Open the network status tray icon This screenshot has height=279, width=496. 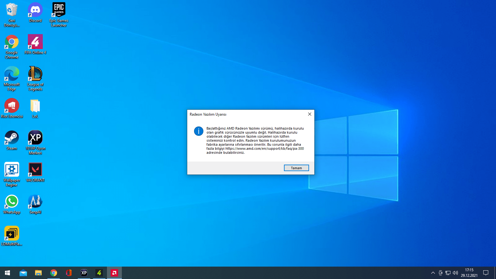click(x=448, y=273)
